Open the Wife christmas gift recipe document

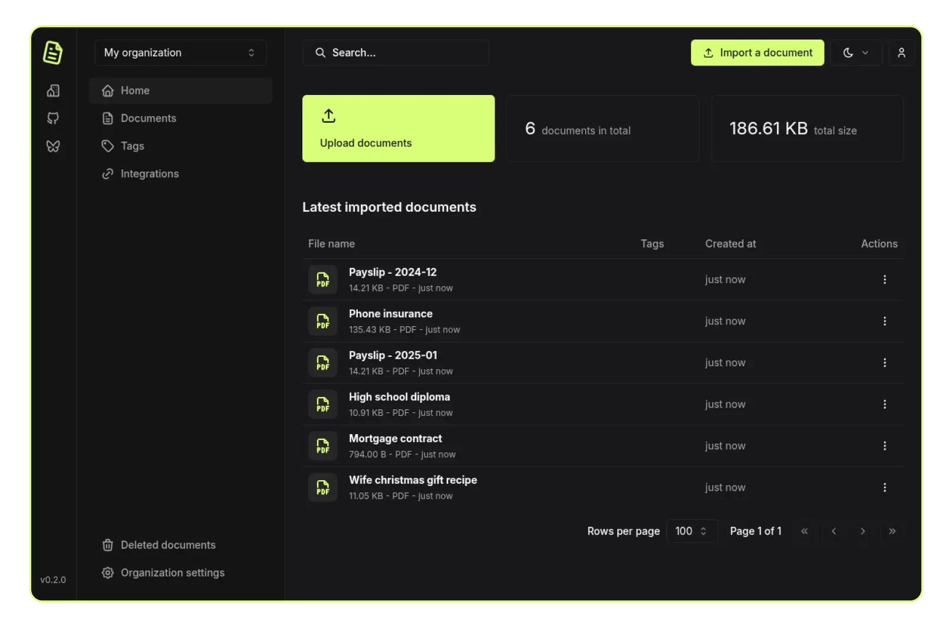[413, 480]
